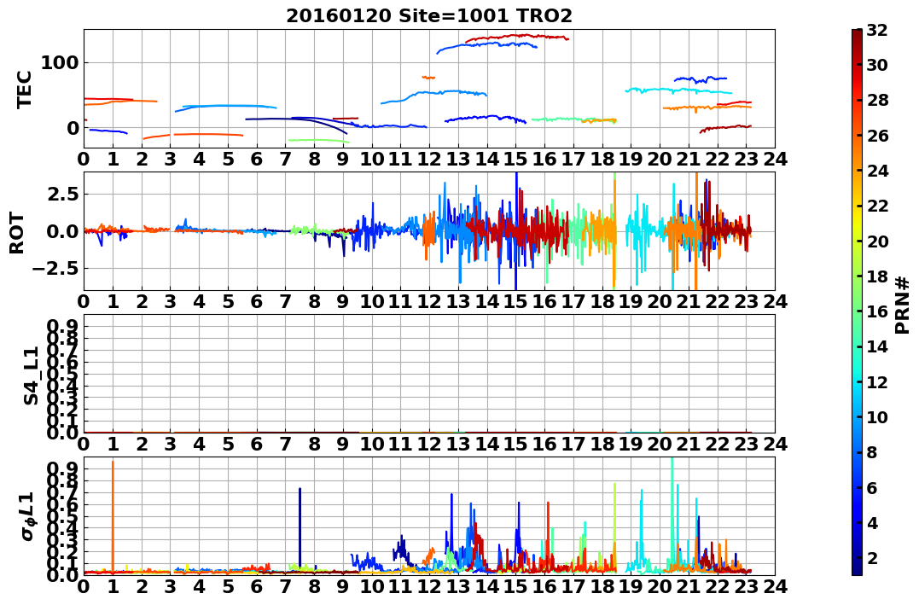Select colorbar tick label 20
This screenshot has width=919, height=605.
877,241
